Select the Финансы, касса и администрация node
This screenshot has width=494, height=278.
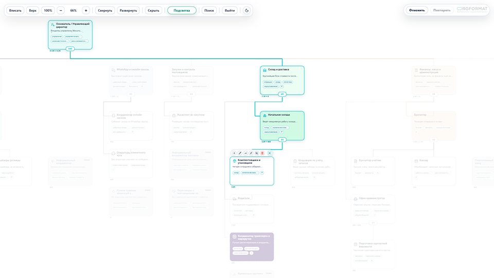[x=433, y=80]
